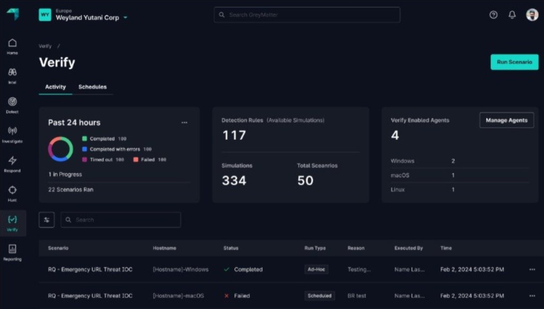The height and width of the screenshot is (309, 544).
Task: Sort by the Status column header
Action: pos(231,248)
